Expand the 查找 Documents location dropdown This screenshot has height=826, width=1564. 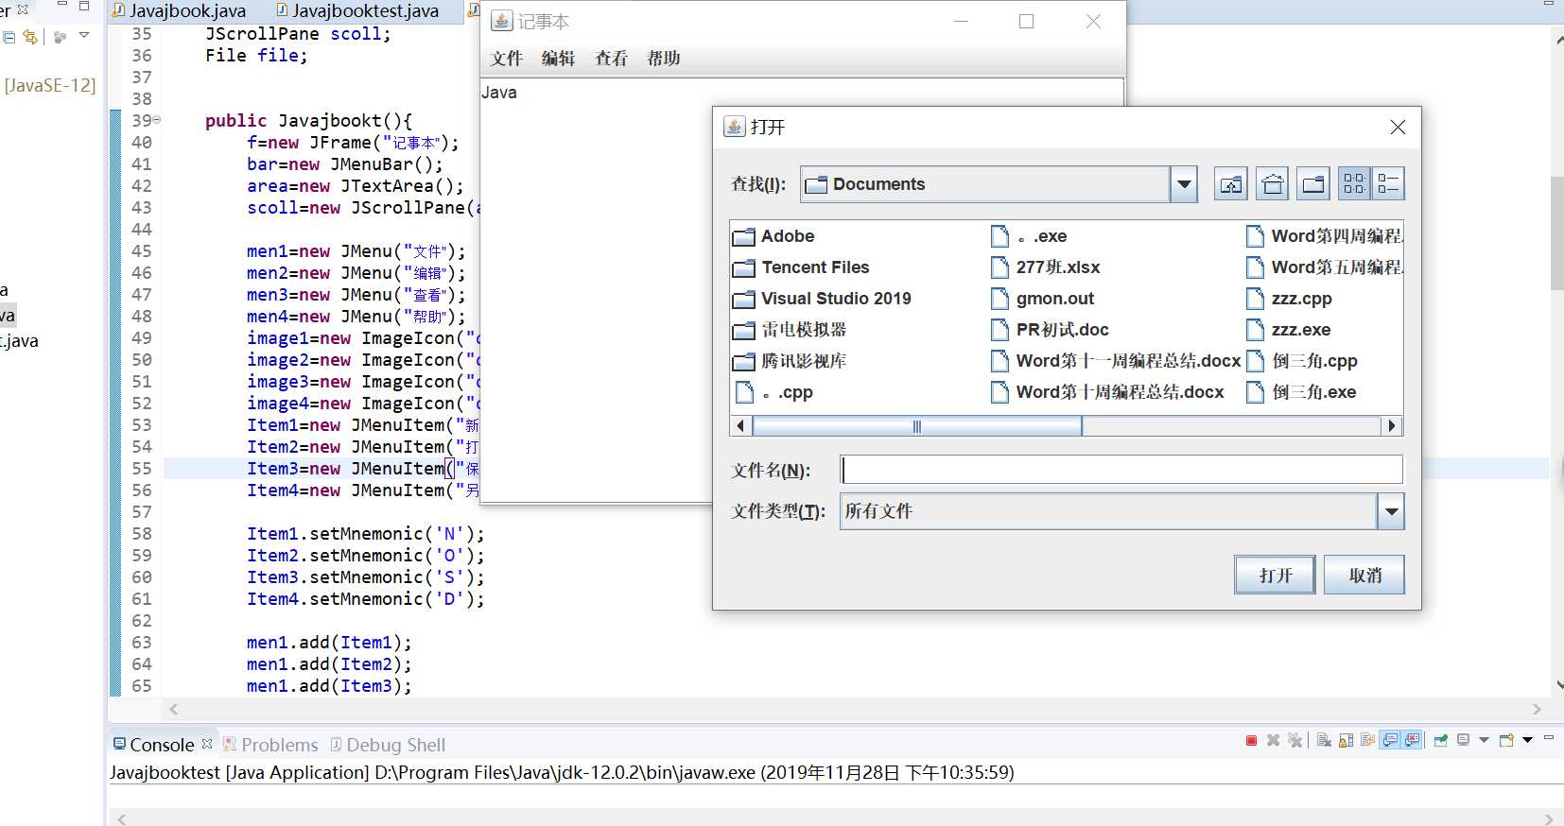pyautogui.click(x=1184, y=184)
